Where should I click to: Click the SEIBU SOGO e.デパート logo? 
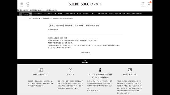click(x=85, y=4)
